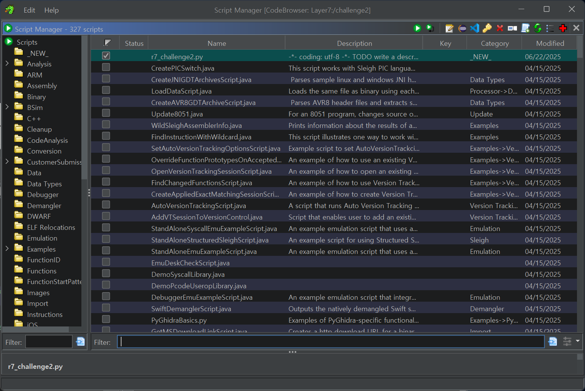Screen dimensions: 585x391
Task: Expand the Examples folder node
Action: pos(7,249)
